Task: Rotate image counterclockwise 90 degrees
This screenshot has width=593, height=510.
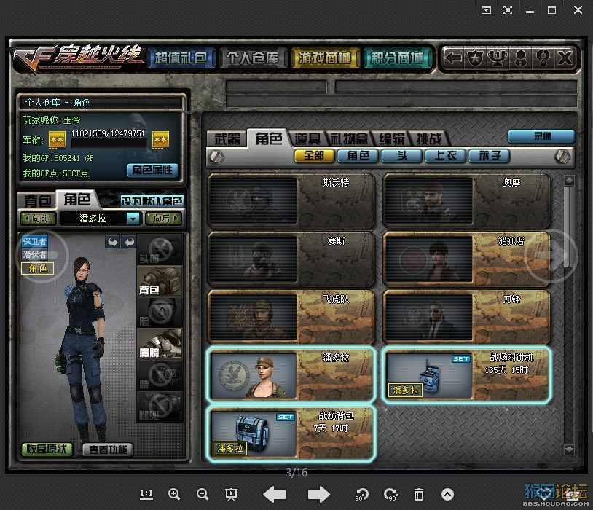Action: tap(361, 494)
